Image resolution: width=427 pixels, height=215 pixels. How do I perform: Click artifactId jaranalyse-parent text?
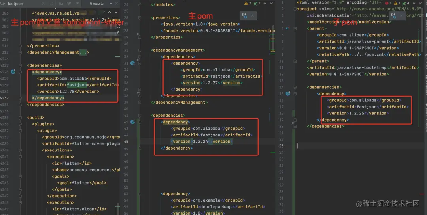click(x=369, y=41)
